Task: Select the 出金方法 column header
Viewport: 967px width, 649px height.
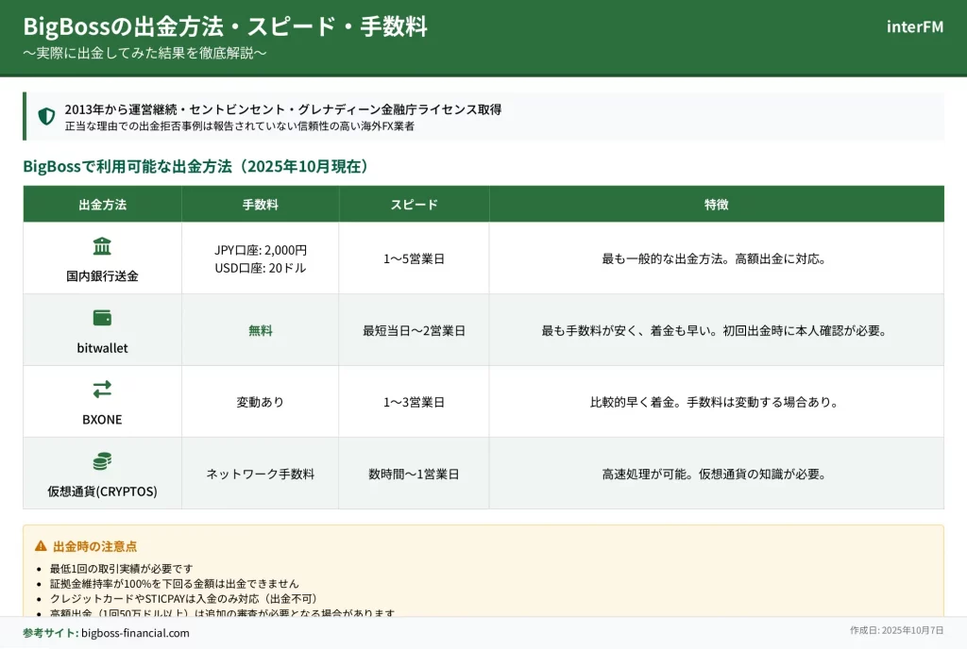Action: point(102,205)
